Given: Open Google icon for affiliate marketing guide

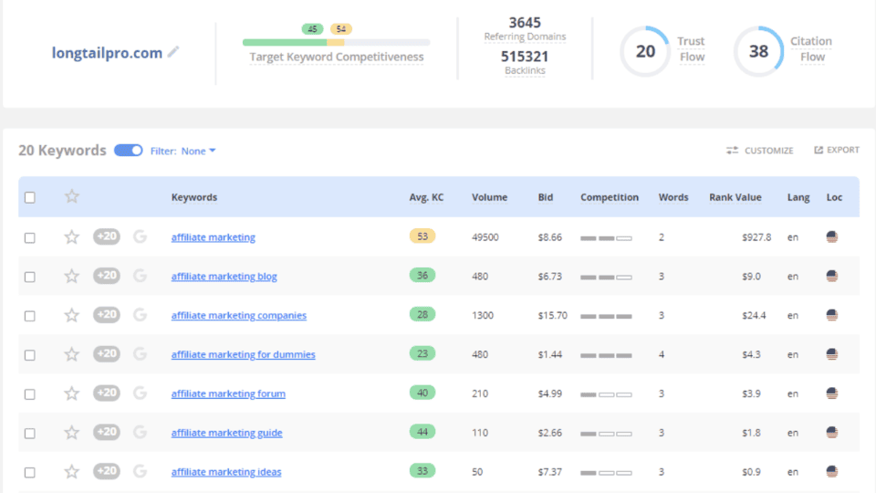Looking at the screenshot, I should [140, 432].
